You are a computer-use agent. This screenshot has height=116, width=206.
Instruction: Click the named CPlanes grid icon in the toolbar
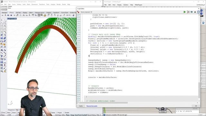(39, 15)
